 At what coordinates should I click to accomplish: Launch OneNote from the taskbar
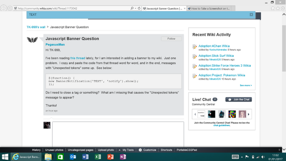tap(123, 157)
